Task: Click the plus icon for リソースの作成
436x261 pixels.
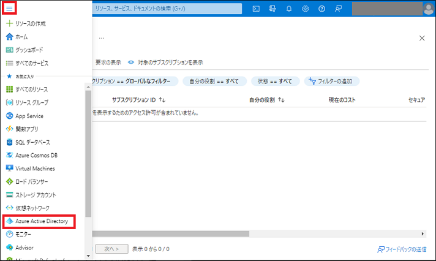Action: click(9, 23)
